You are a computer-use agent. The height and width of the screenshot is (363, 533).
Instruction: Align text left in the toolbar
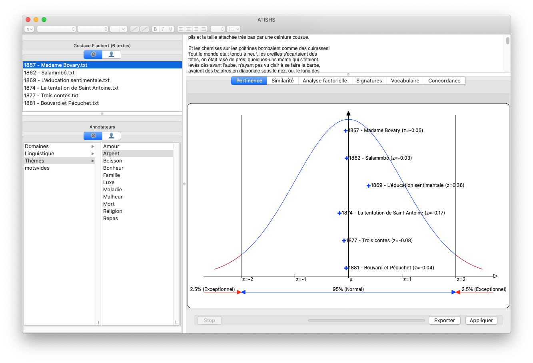181,29
